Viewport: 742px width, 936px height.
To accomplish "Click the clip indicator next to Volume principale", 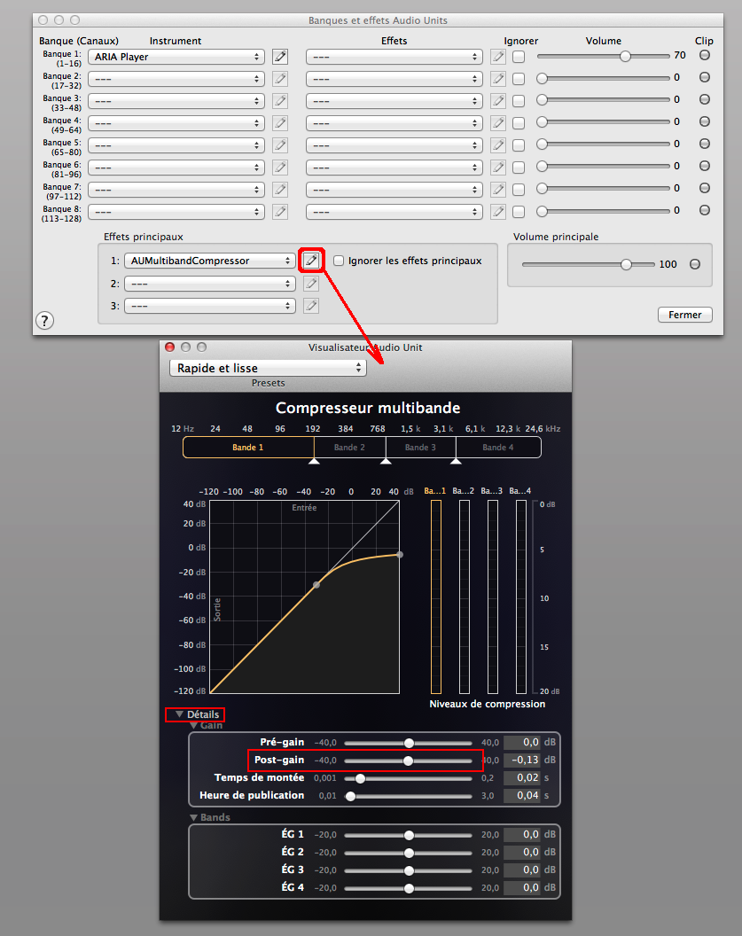I will (695, 264).
